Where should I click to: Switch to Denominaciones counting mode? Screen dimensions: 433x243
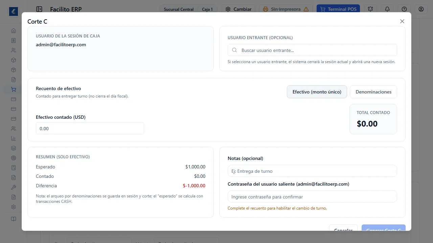click(x=373, y=92)
